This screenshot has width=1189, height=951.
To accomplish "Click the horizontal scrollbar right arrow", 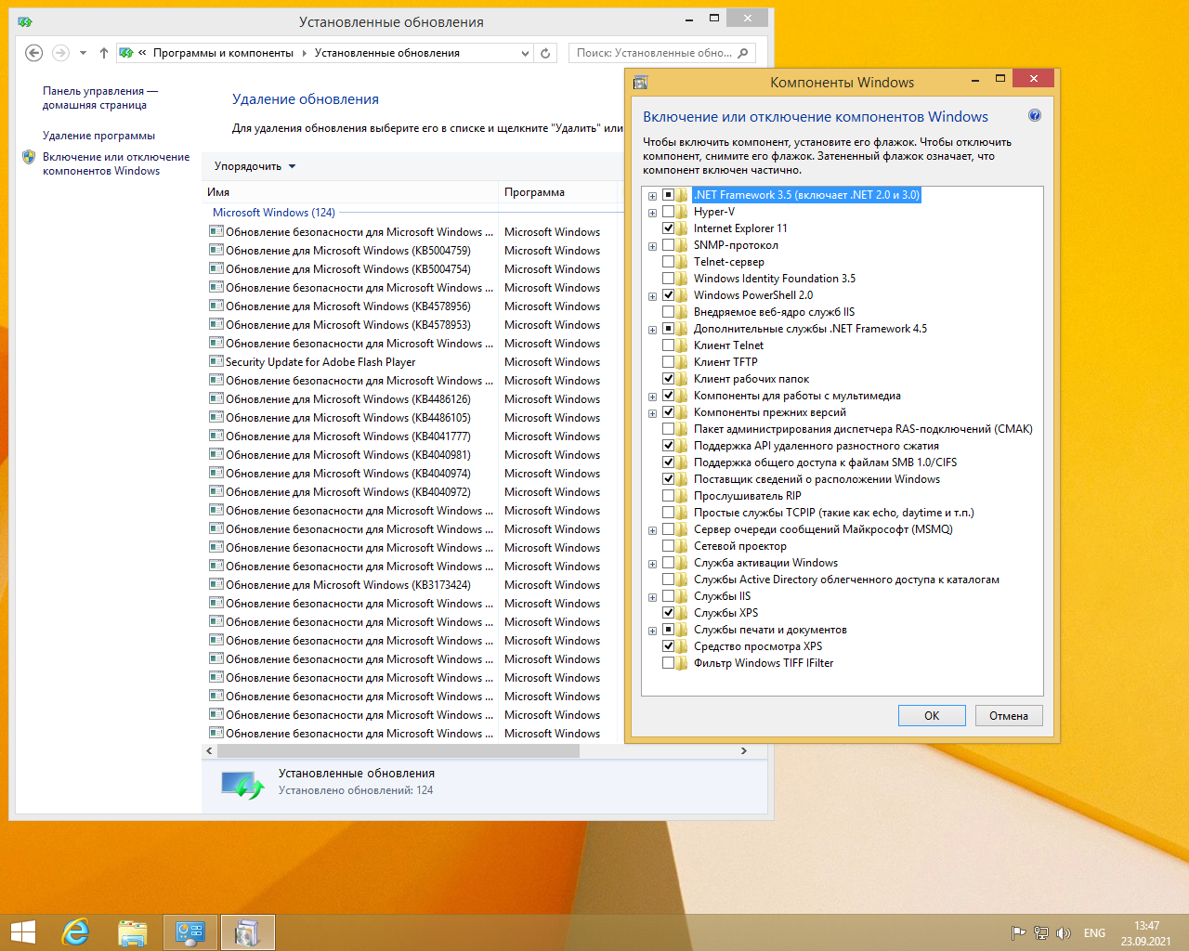I will pyautogui.click(x=743, y=750).
